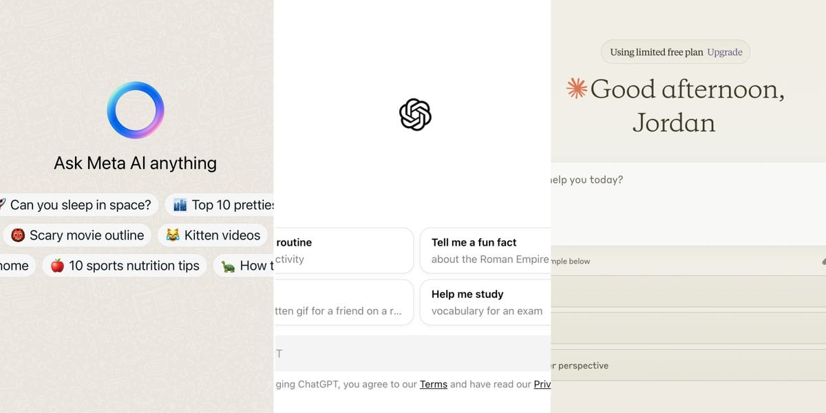Click the first empty example row
826x413 pixels.
coord(688,291)
